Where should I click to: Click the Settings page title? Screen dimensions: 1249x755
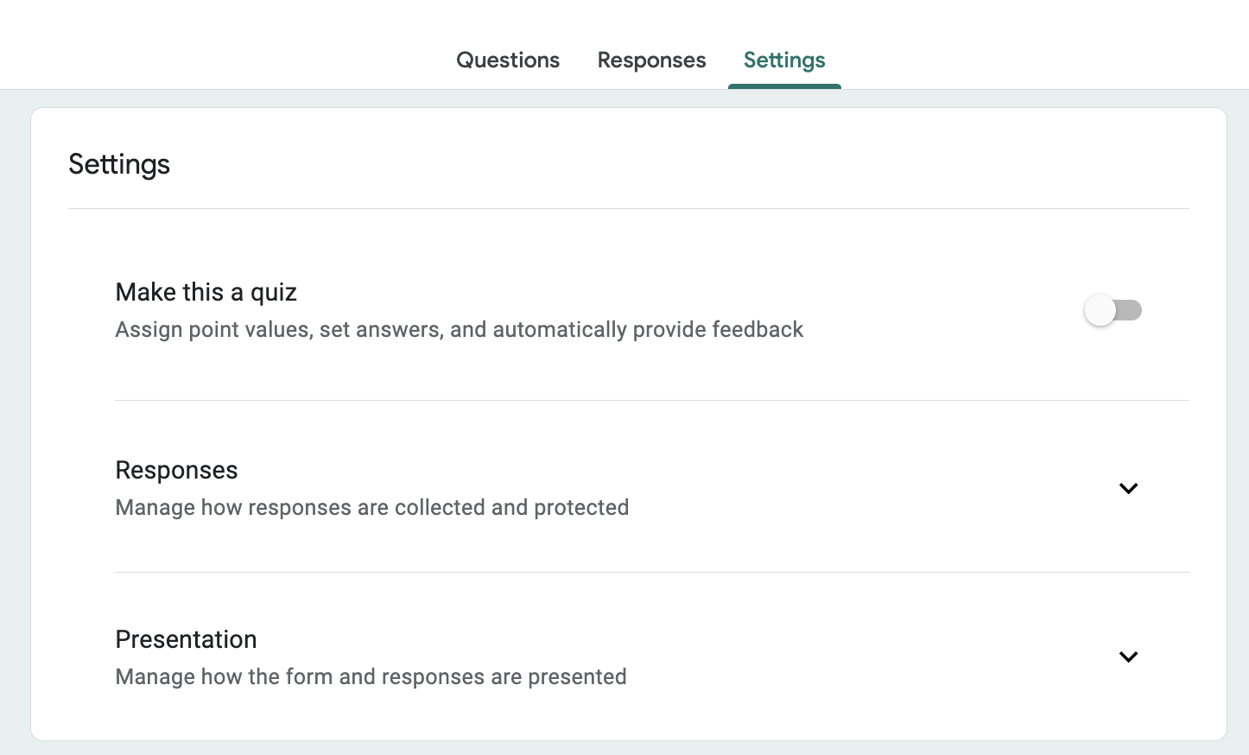[x=119, y=164]
